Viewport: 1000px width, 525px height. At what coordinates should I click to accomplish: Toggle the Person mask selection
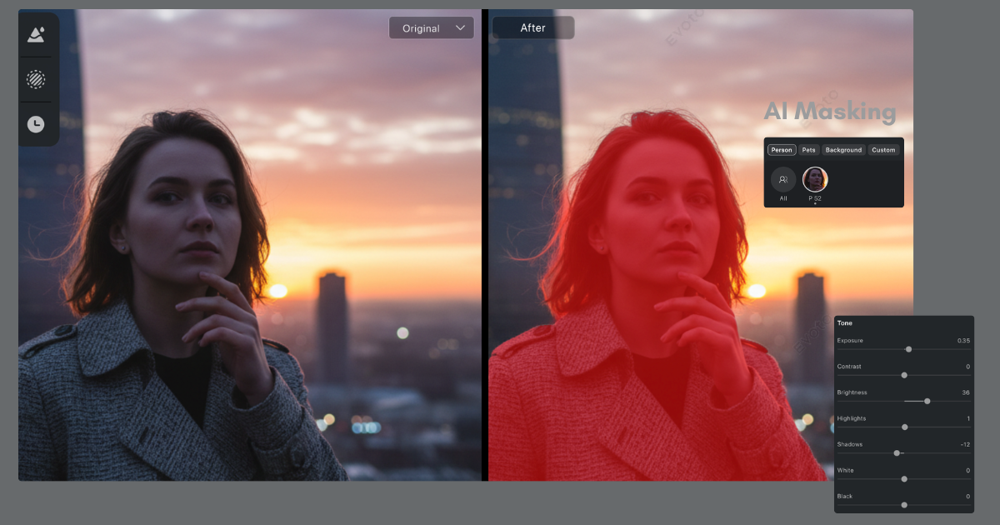(781, 150)
